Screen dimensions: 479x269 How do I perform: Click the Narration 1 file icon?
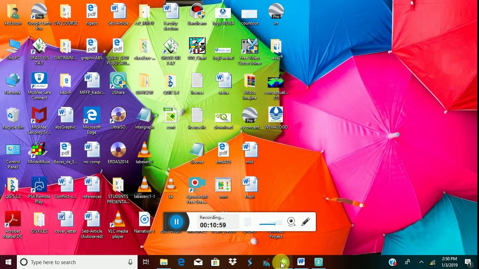click(x=144, y=223)
